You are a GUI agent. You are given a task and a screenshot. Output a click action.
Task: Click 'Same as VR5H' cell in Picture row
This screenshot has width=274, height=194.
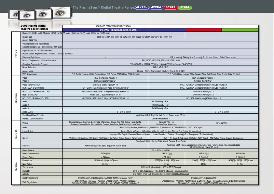click(222, 123)
